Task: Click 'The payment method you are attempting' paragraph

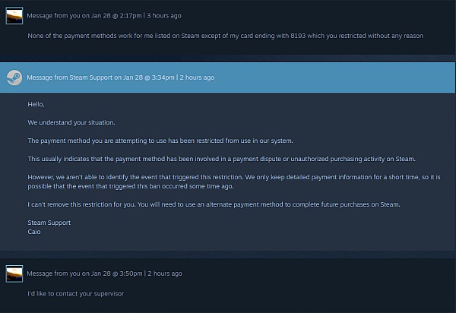Action: point(160,141)
